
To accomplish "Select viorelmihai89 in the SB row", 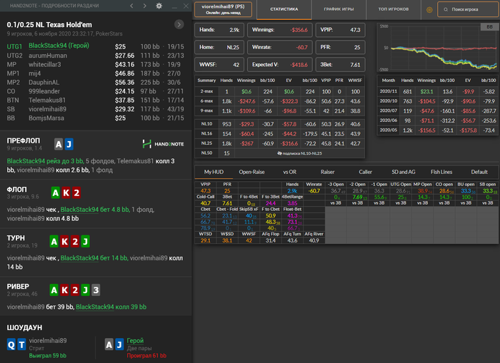I will coord(48,109).
